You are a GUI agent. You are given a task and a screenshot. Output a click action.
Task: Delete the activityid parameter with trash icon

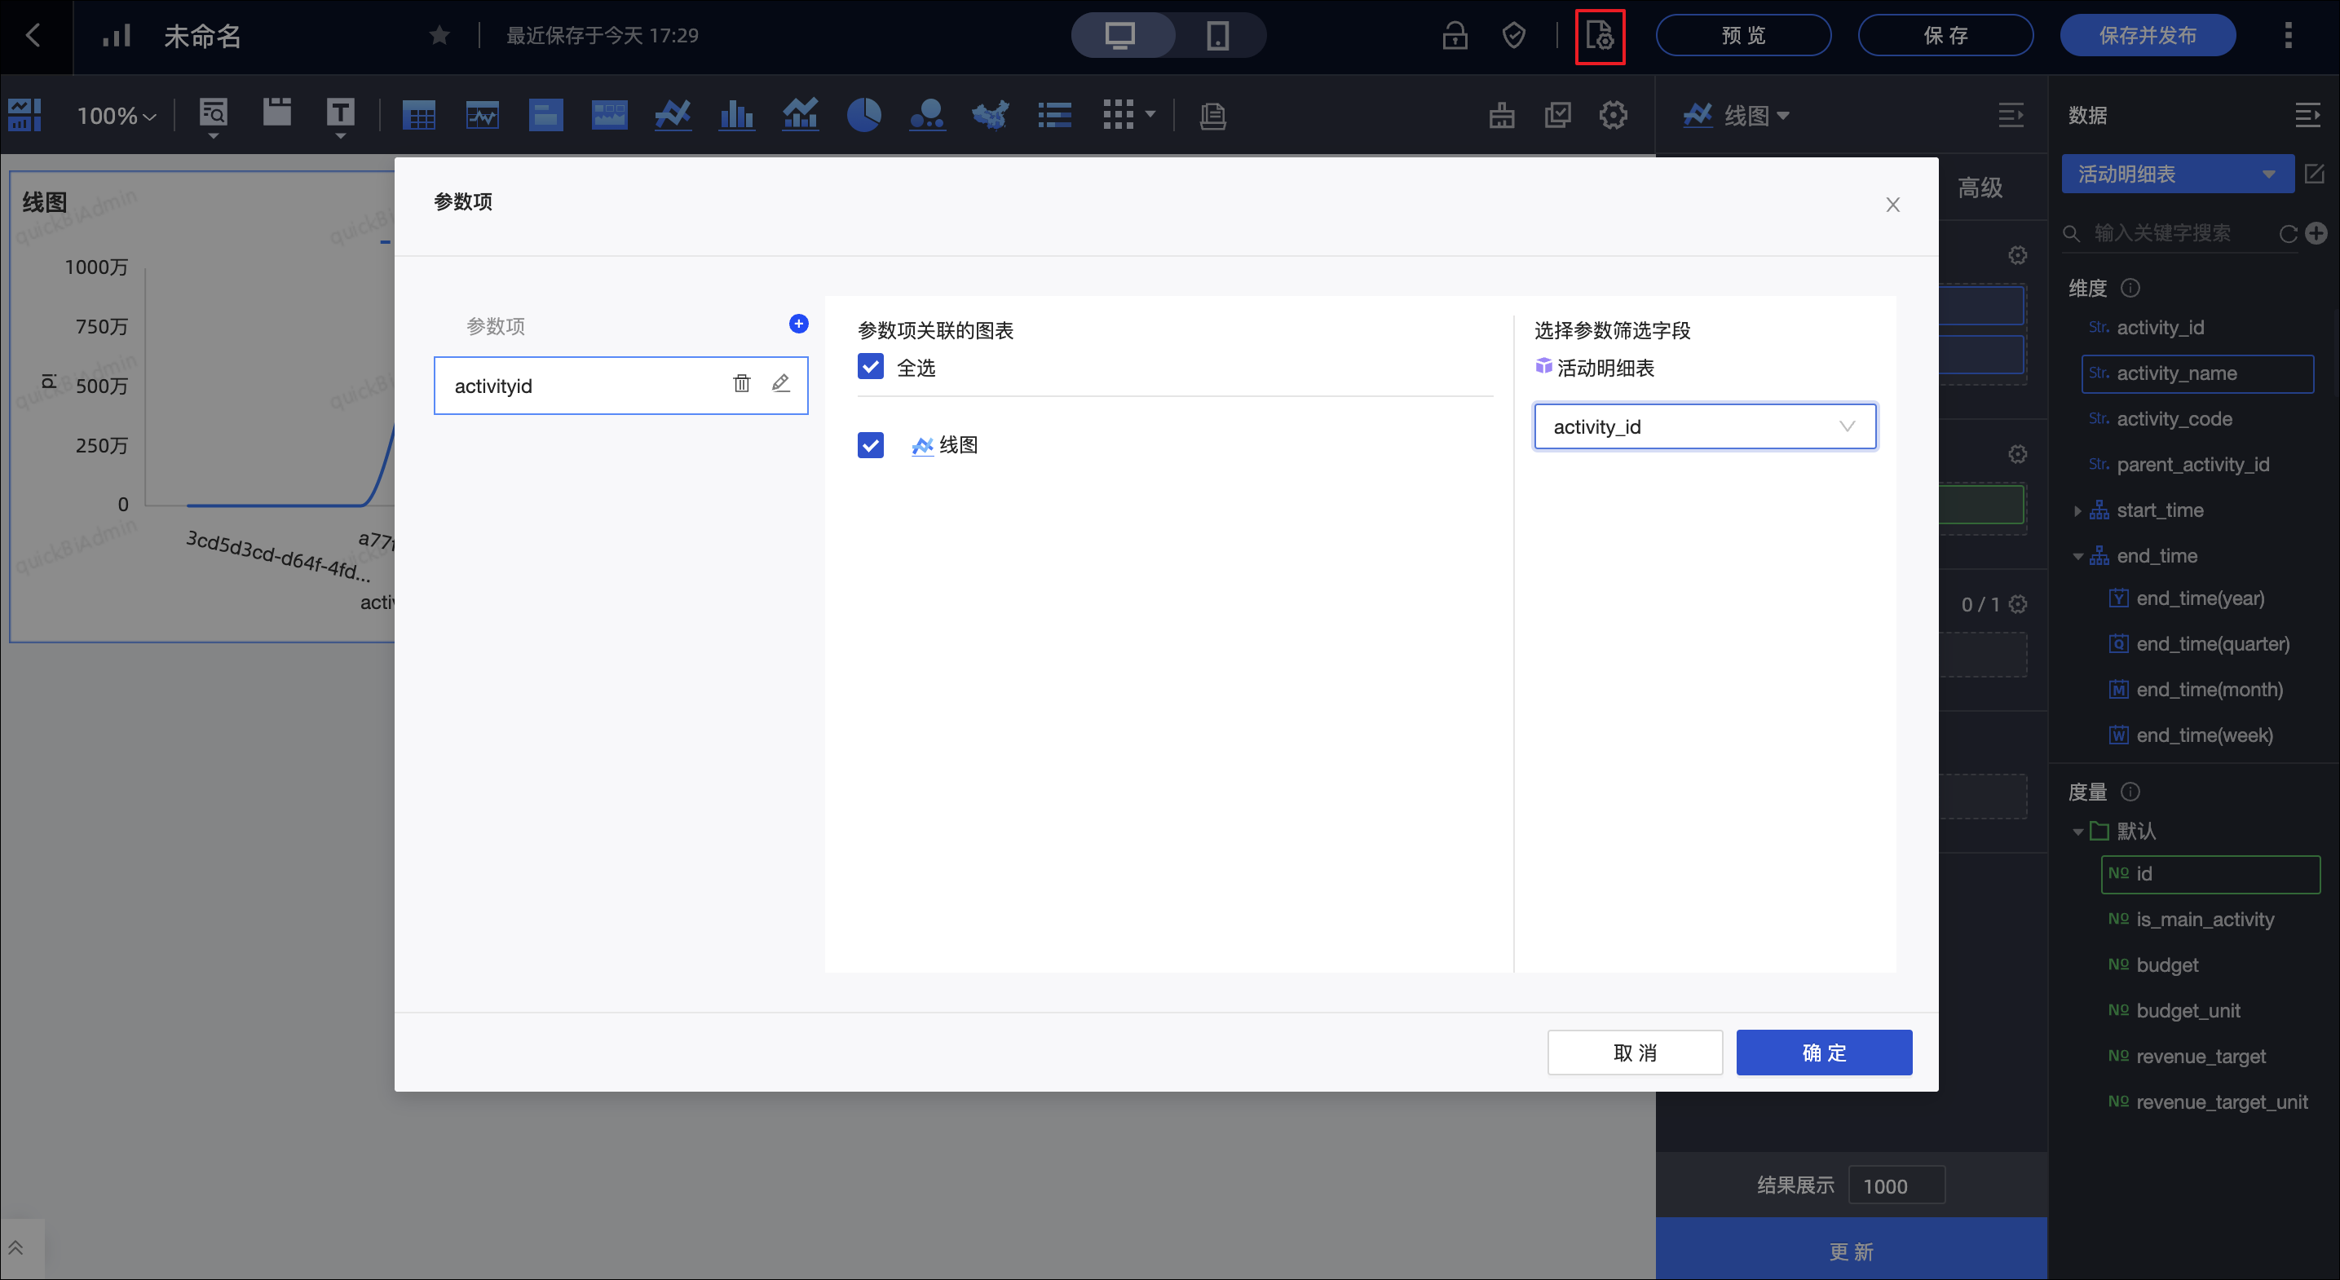[x=741, y=383]
